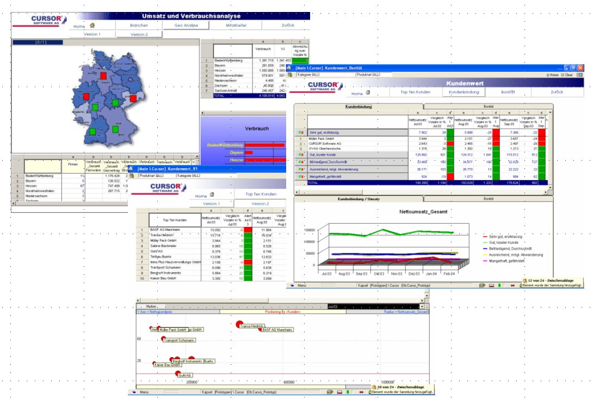Expand the 'Befriedigend, Durchschnitt' group row icon

click(x=301, y=162)
